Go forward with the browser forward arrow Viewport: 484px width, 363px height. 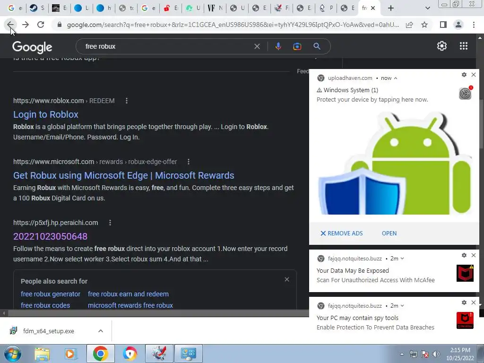coord(26,25)
